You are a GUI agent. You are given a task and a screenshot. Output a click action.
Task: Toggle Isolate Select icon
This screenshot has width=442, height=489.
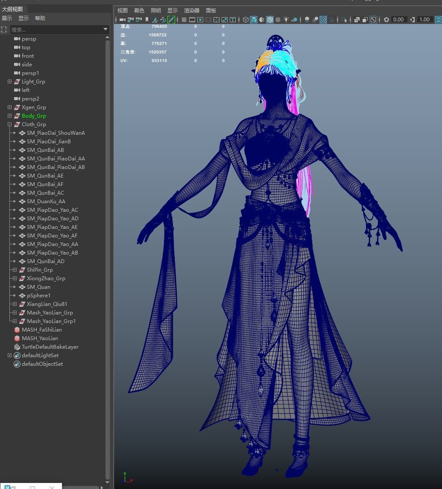click(x=344, y=20)
